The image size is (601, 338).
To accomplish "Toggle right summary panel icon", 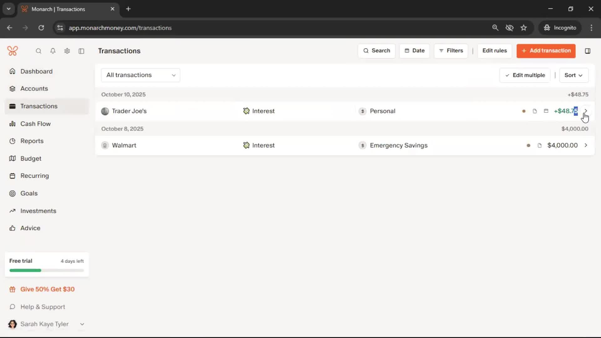I will pyautogui.click(x=588, y=51).
